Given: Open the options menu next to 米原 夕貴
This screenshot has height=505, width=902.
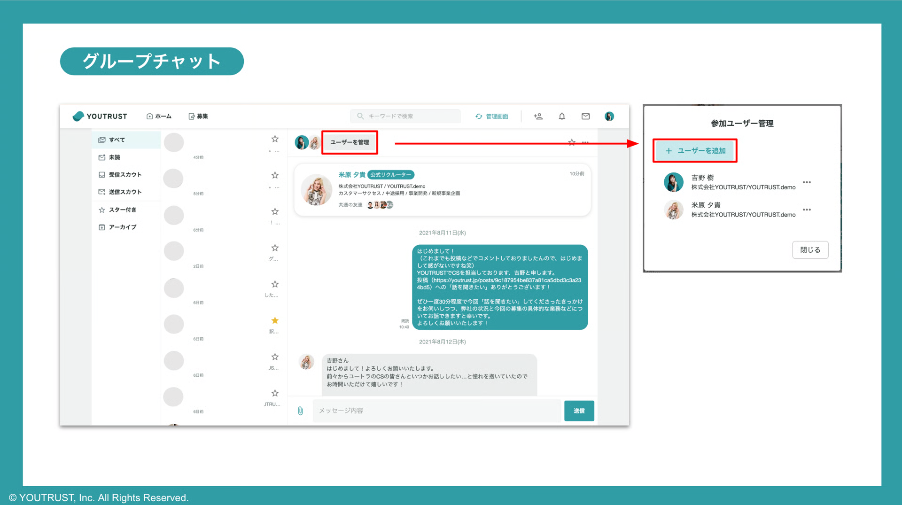Looking at the screenshot, I should click(807, 210).
